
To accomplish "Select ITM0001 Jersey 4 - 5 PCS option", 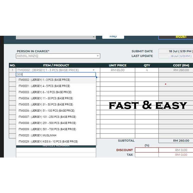I will point(44,86).
